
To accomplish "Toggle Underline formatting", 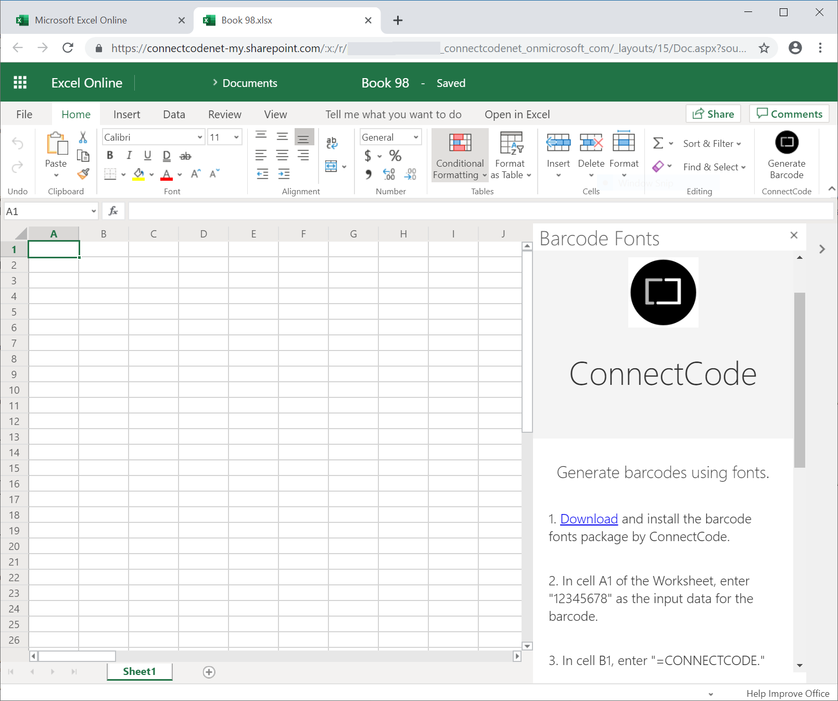I will (x=148, y=155).
